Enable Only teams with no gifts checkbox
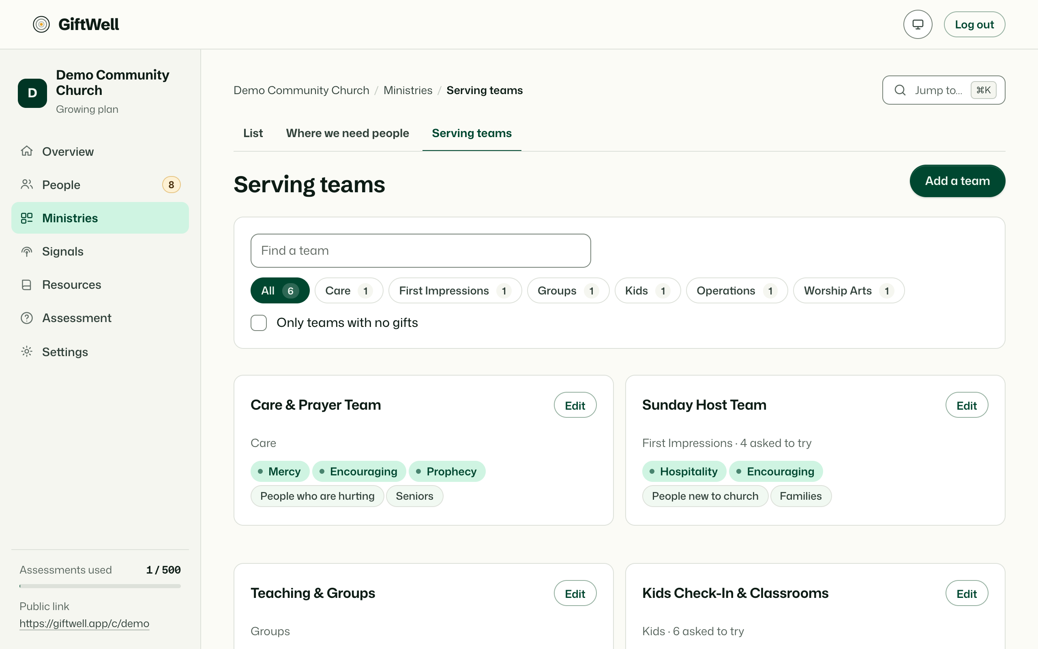The width and height of the screenshot is (1038, 649). click(259, 323)
